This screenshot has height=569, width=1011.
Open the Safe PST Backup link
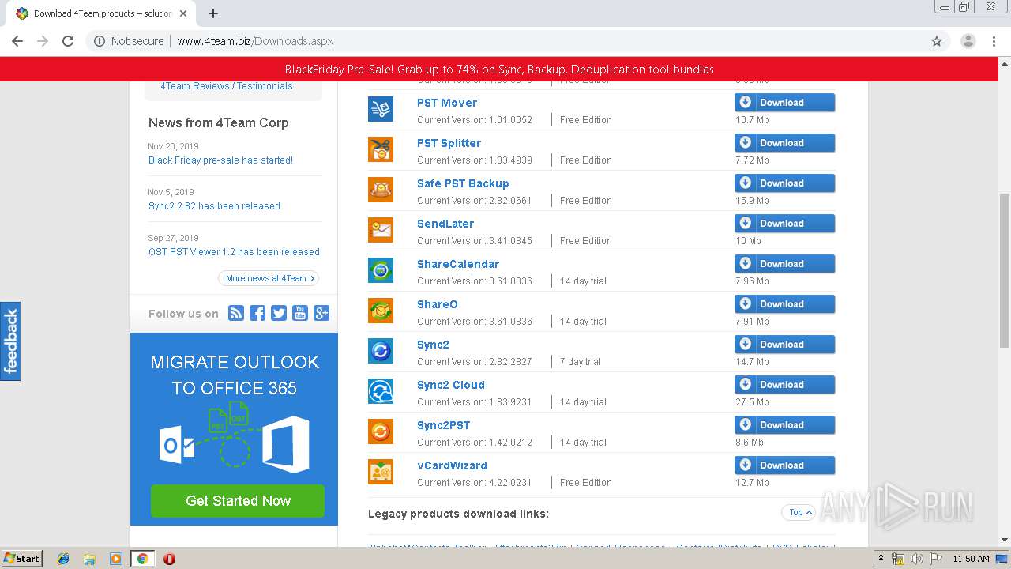463,183
